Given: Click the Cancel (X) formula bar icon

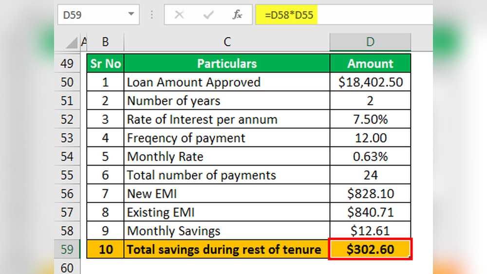Looking at the screenshot, I should click(179, 15).
